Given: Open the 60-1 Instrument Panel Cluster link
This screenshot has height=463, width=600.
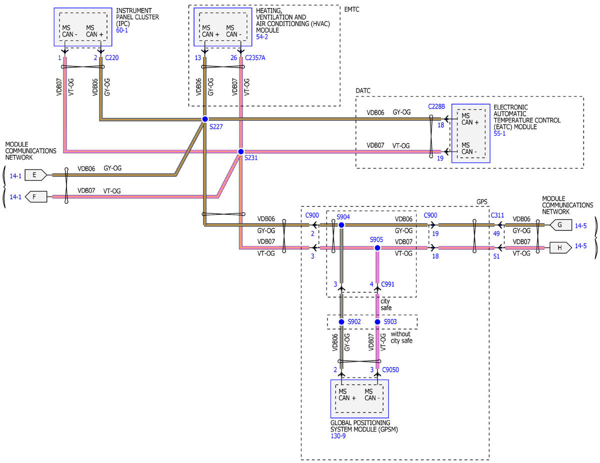Looking at the screenshot, I should tap(122, 30).
